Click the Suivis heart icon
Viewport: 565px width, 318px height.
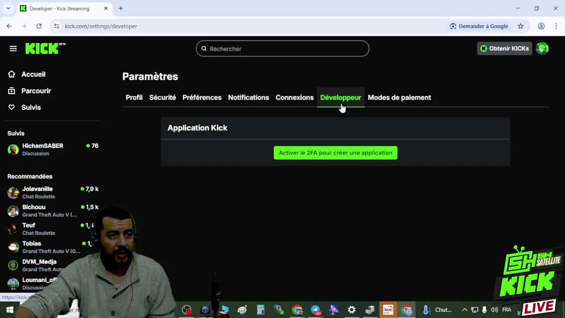tap(12, 107)
